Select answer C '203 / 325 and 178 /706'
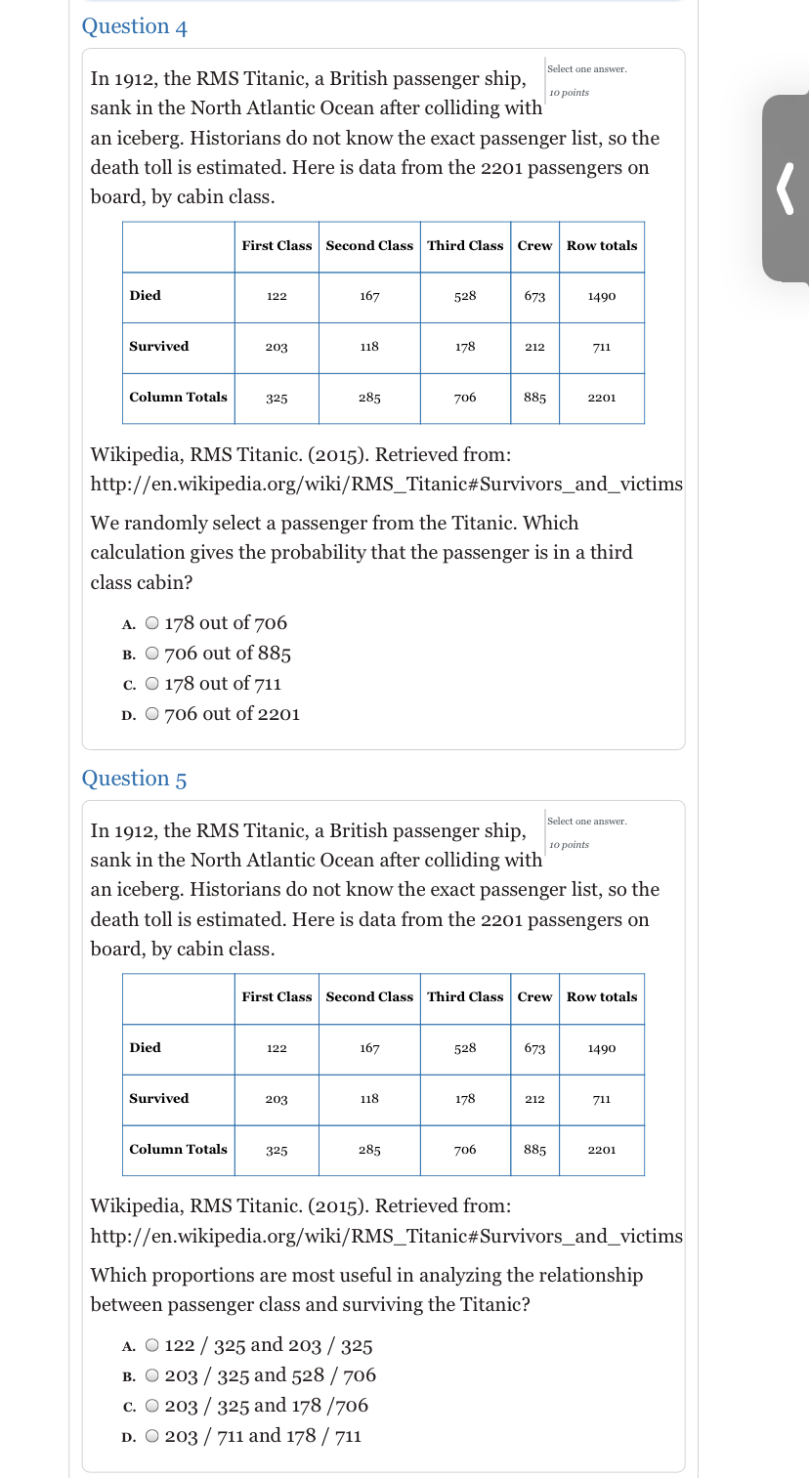809x1478 pixels. 152,1406
